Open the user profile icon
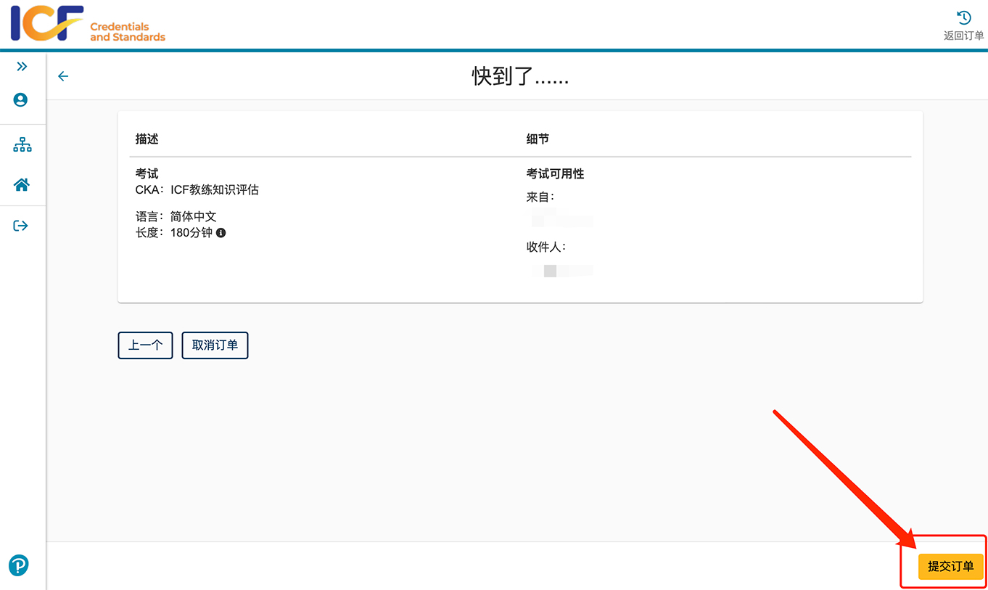This screenshot has height=590, width=988. (x=20, y=100)
